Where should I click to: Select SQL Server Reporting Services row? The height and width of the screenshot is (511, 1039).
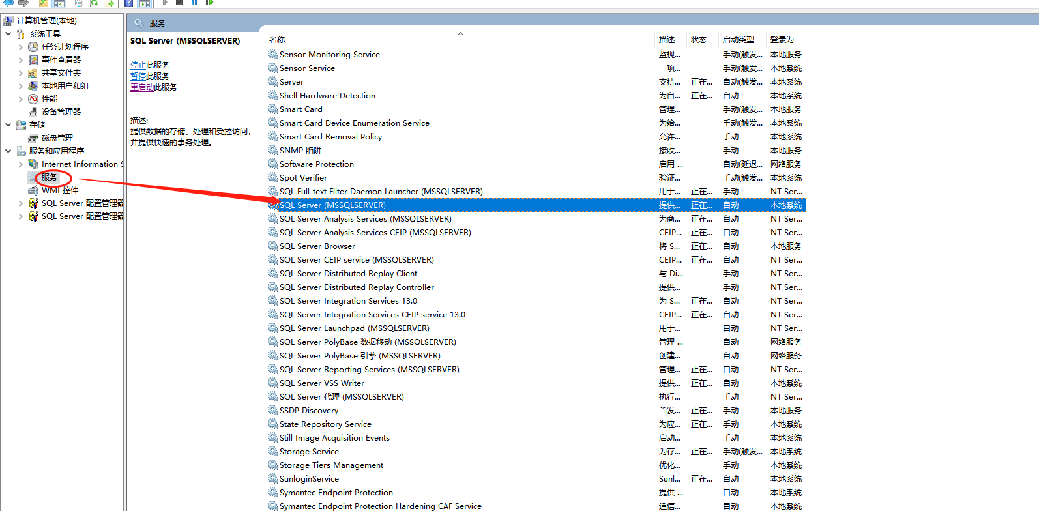536,369
